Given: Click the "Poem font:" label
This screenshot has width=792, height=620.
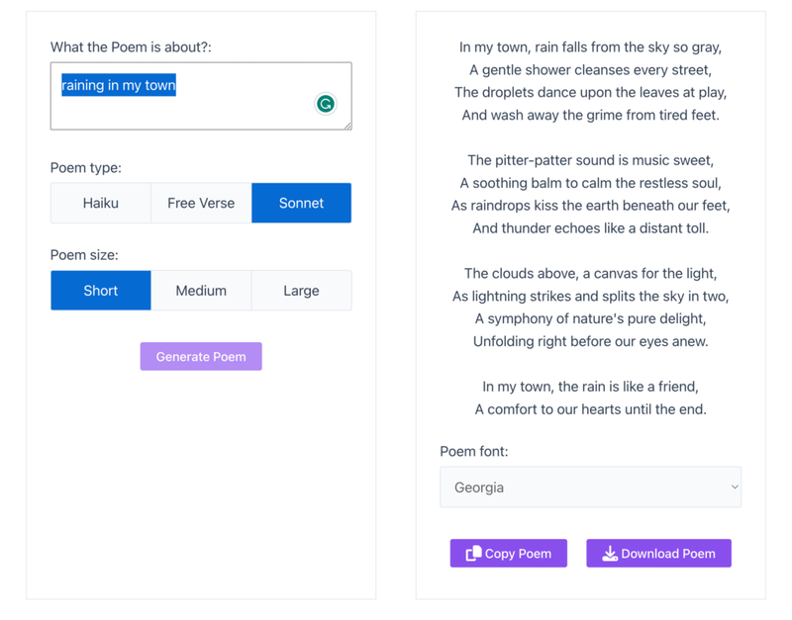Looking at the screenshot, I should (x=474, y=452).
